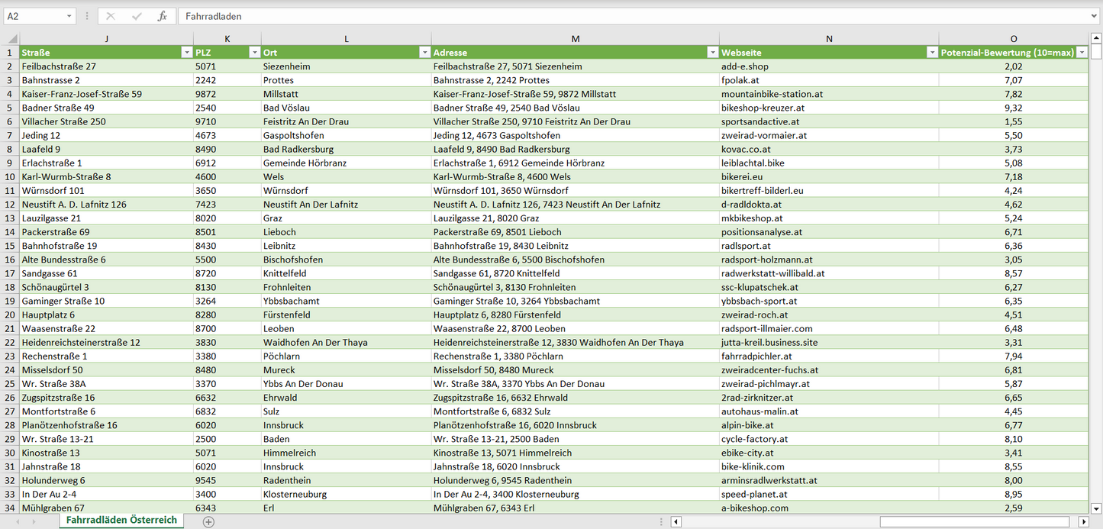Screen dimensions: 1103x529
Task: Expand the formula bar with chevron
Action: pos(1095,16)
